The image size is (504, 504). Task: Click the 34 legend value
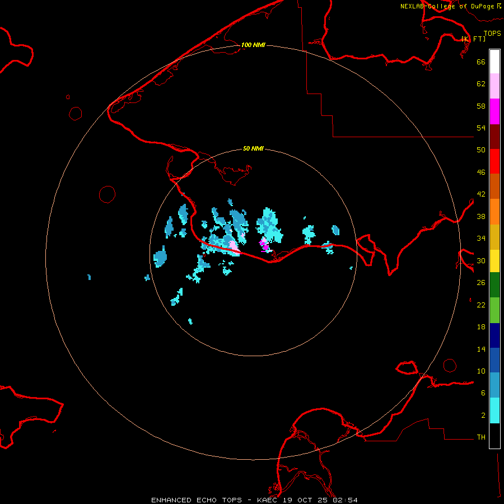[x=481, y=239]
